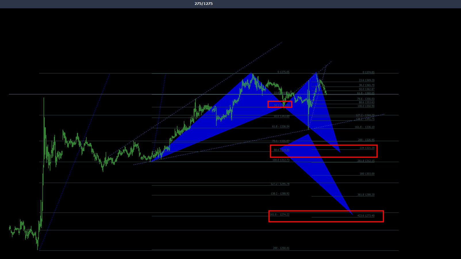This screenshot has width=461, height=259.
Task: Choose the "138.2 - 1288.92" level label
Action: [x=280, y=194]
